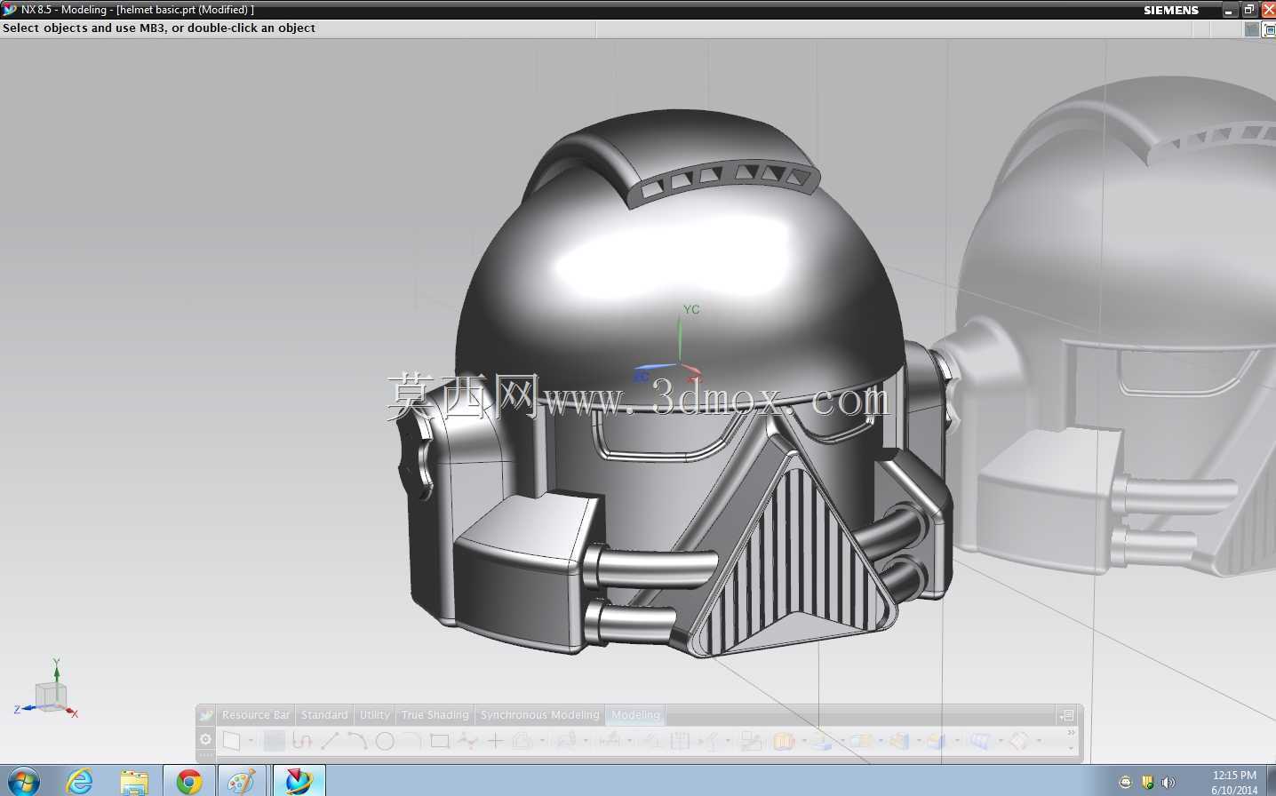
Task: Click the Datum Plane icon
Action: point(751,740)
